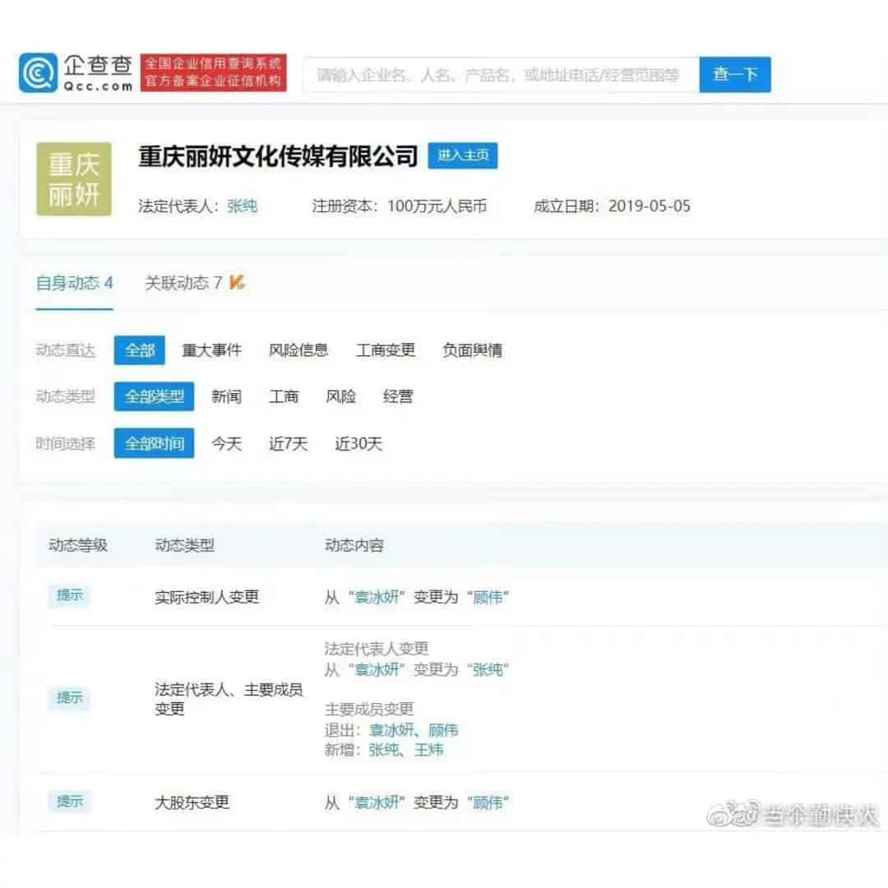Click 袁冰妍 in the 实际控制人变更 row
Viewport: 888px width, 888px height.
click(x=378, y=598)
